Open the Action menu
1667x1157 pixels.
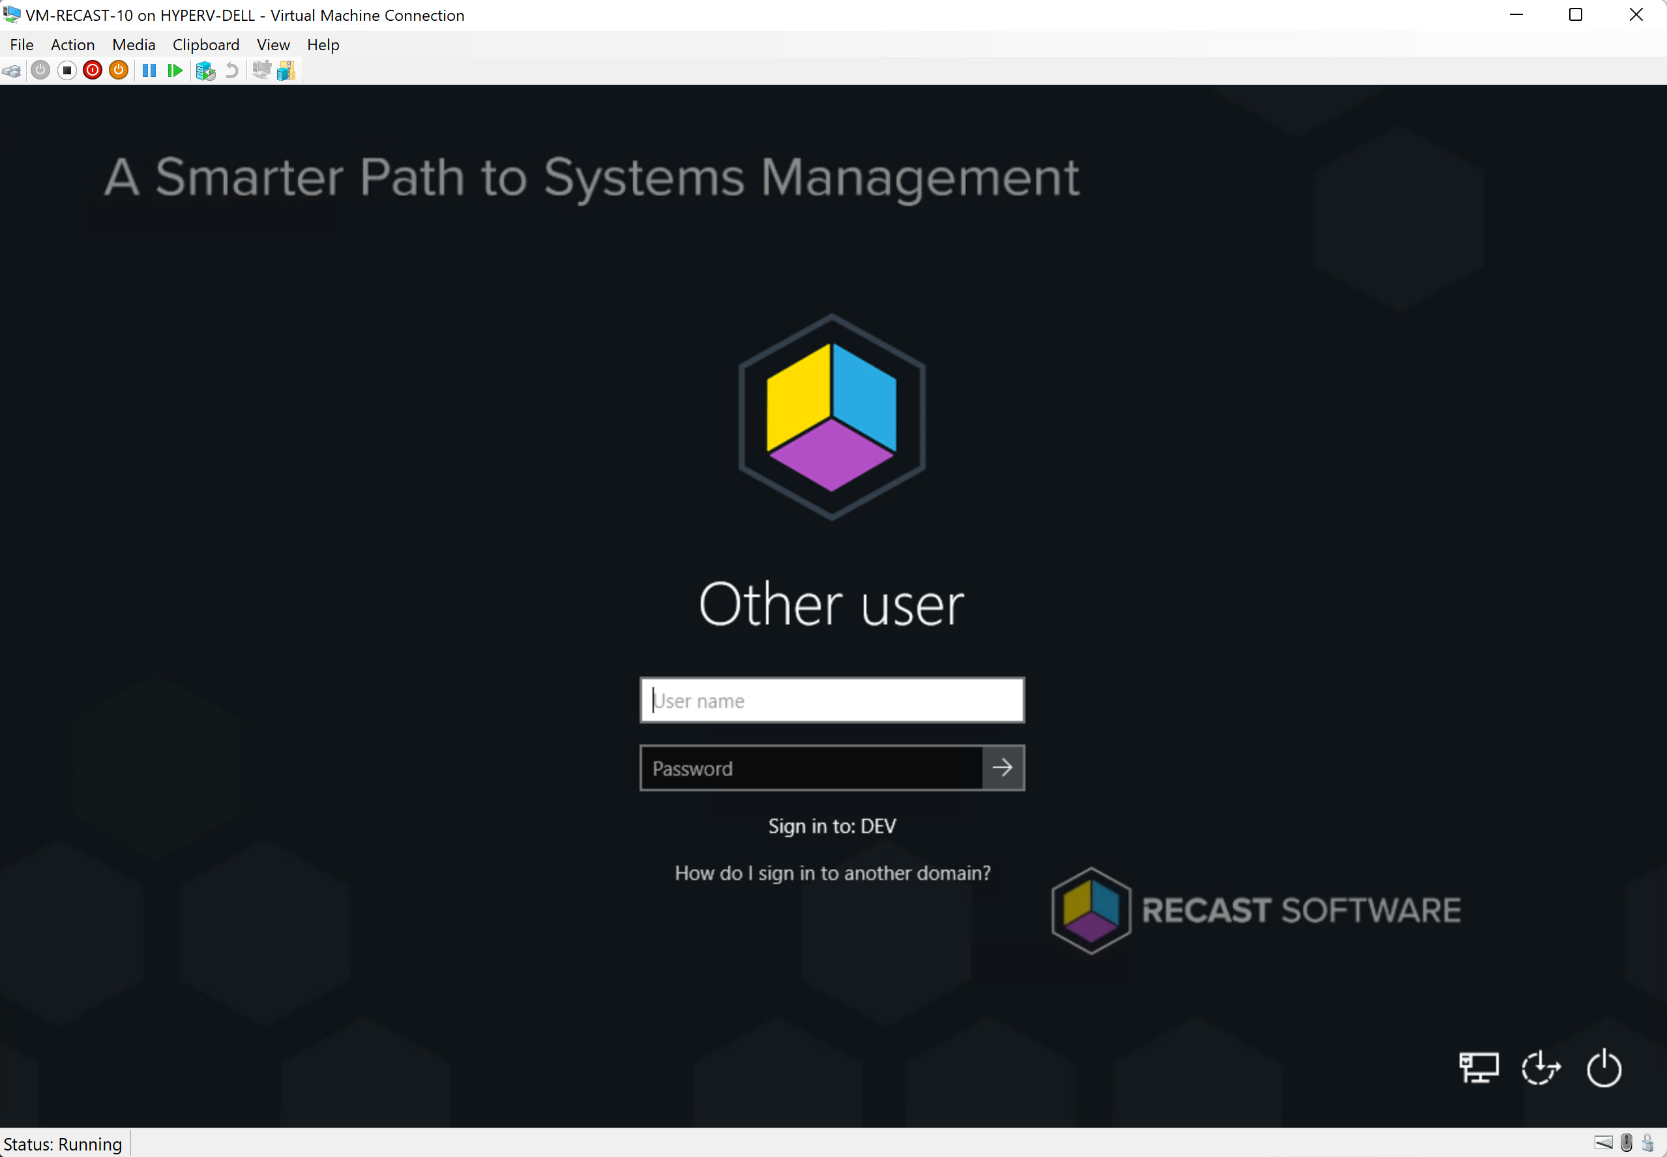click(x=72, y=45)
